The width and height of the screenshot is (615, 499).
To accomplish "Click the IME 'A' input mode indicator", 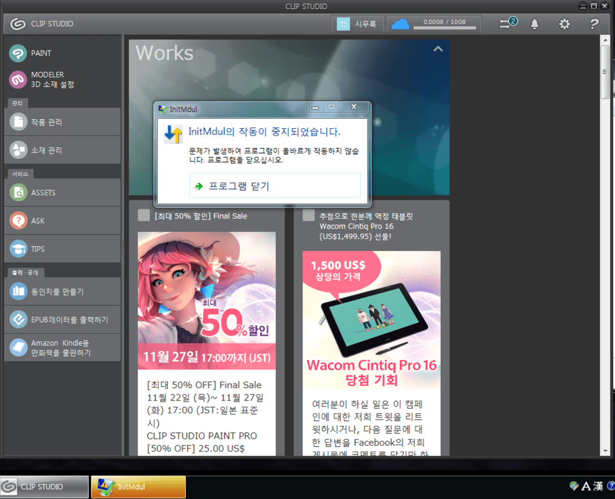I will pyautogui.click(x=586, y=486).
